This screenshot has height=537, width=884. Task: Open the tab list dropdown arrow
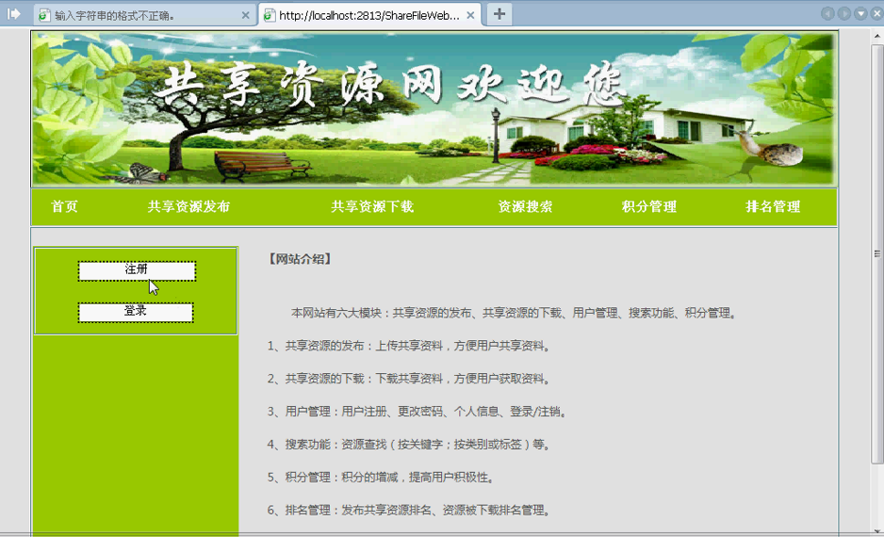[x=860, y=13]
